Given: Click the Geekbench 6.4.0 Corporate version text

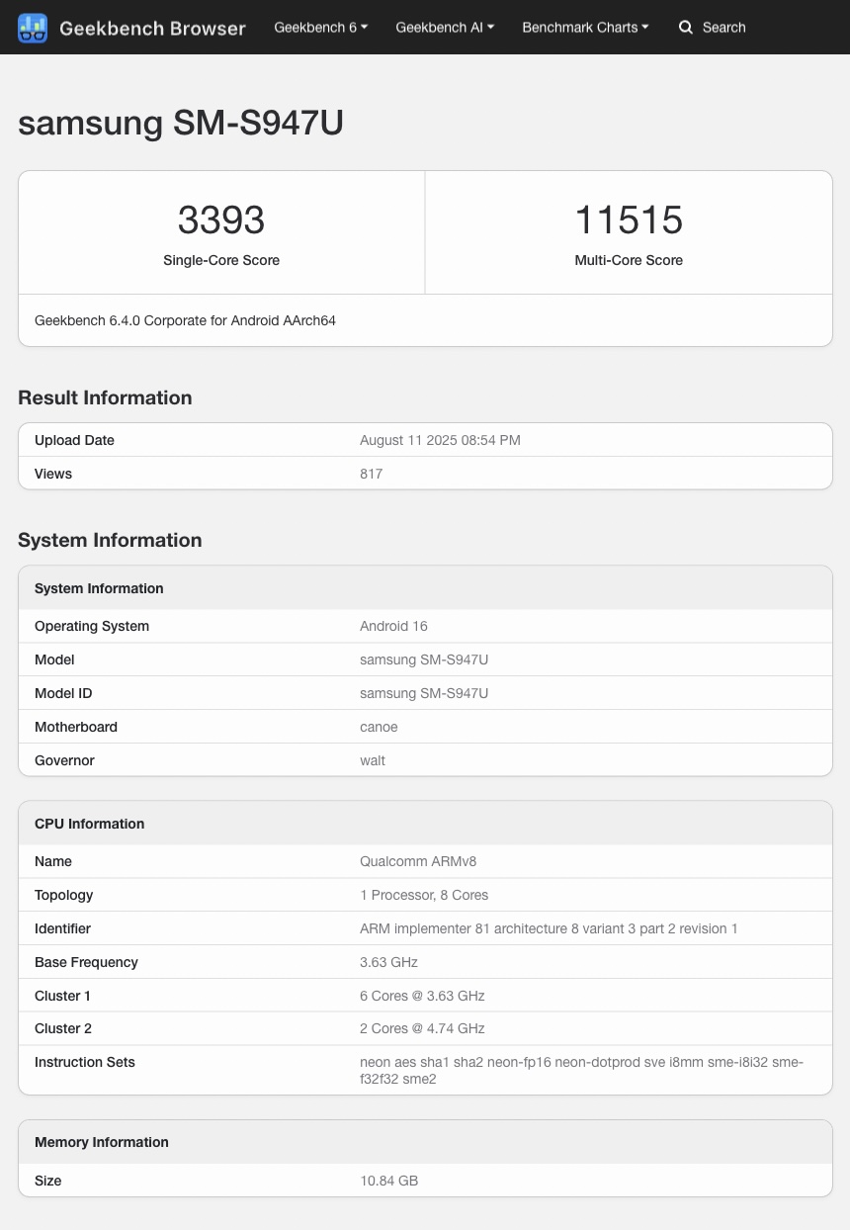Looking at the screenshot, I should (185, 320).
